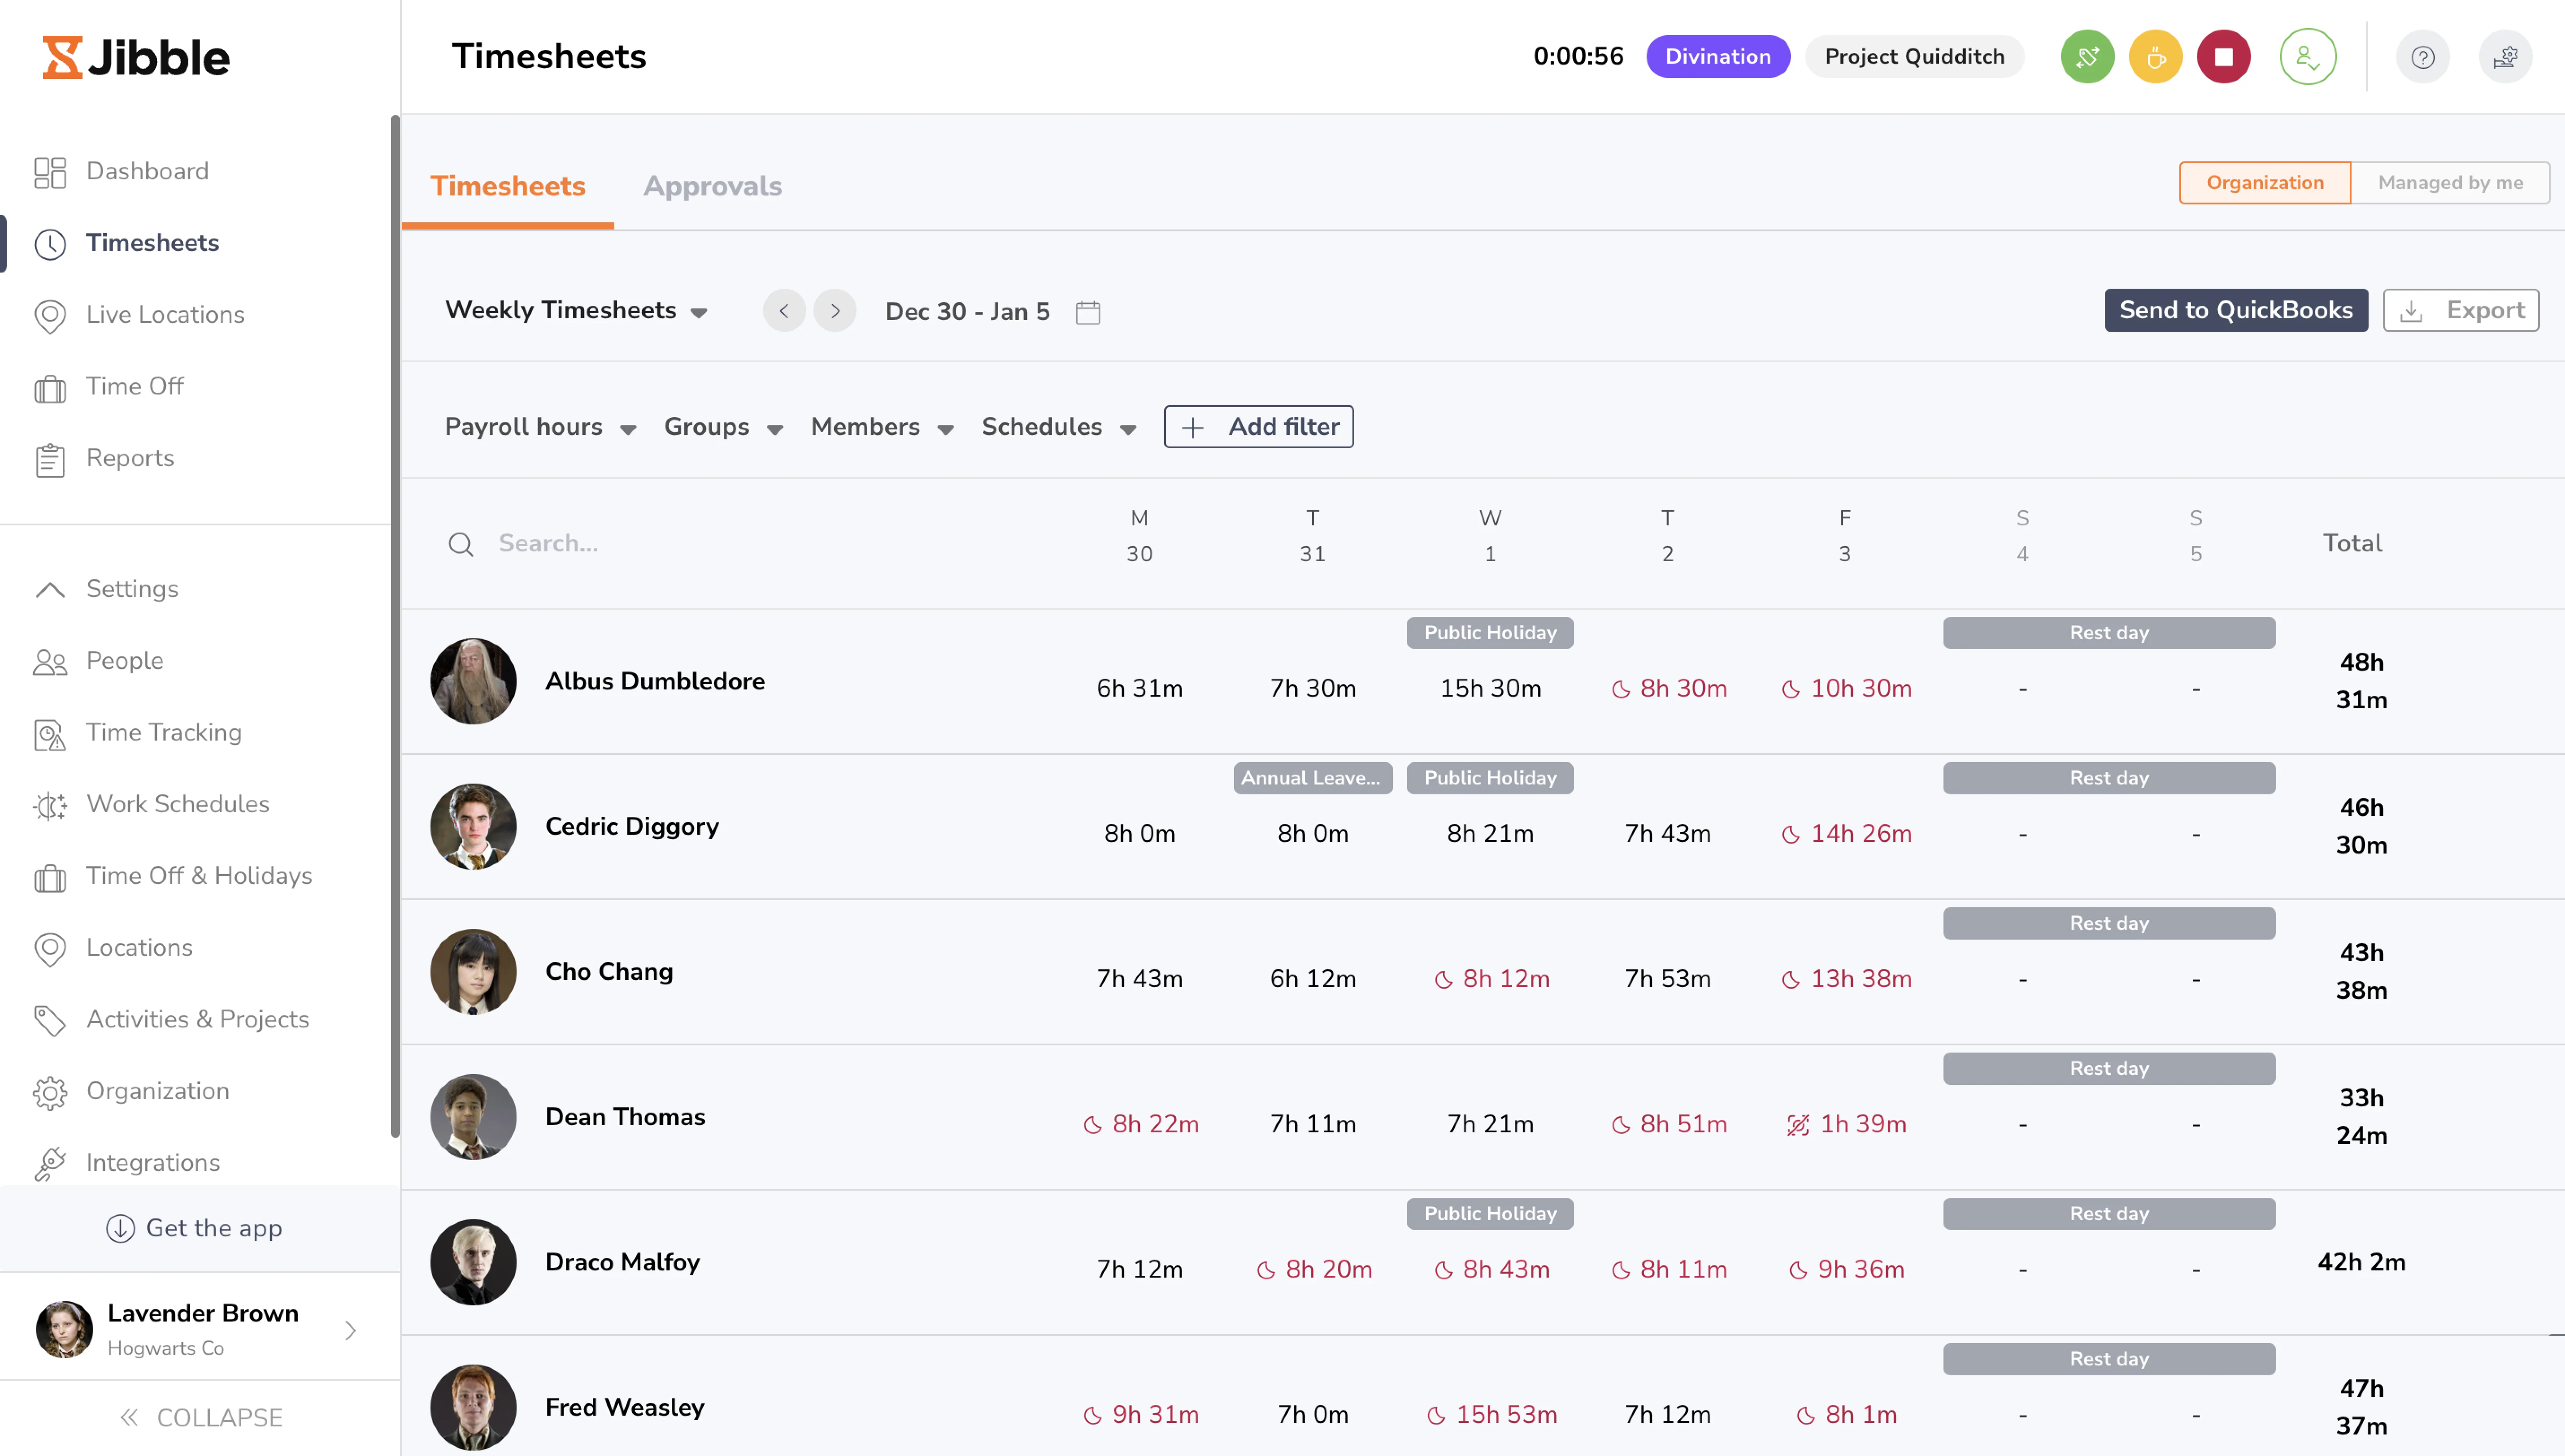The height and width of the screenshot is (1456, 2565).
Task: Expand the Weekly Timesheets dropdown
Action: pos(576,311)
